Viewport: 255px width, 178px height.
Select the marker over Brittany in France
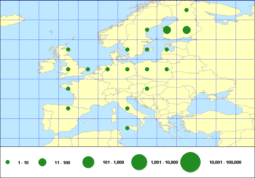click(68, 89)
